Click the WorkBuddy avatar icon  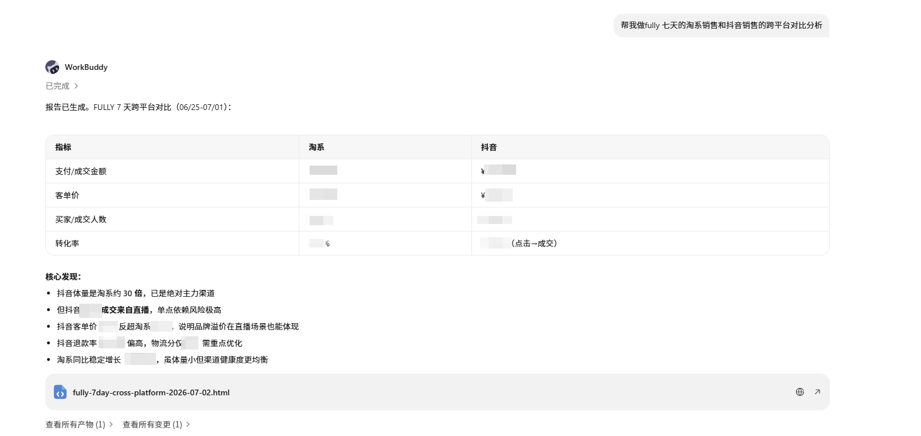[52, 67]
